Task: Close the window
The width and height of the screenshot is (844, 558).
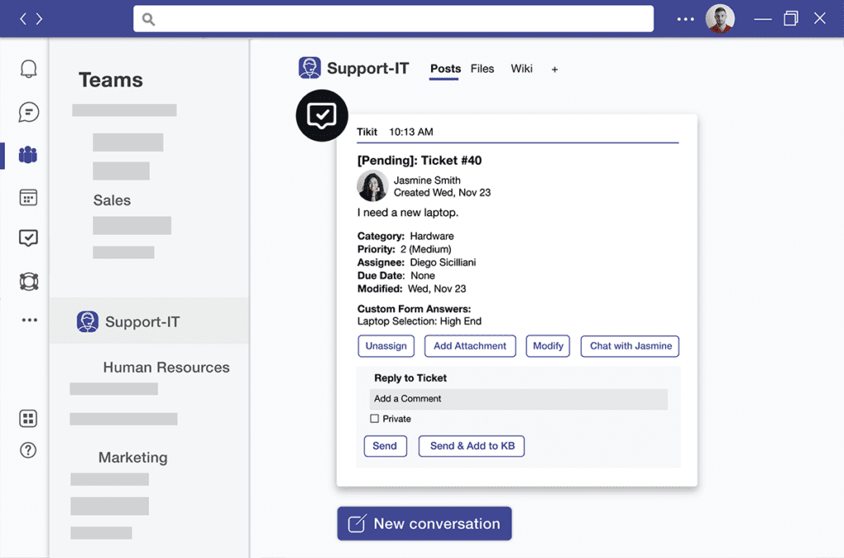Action: (820, 19)
